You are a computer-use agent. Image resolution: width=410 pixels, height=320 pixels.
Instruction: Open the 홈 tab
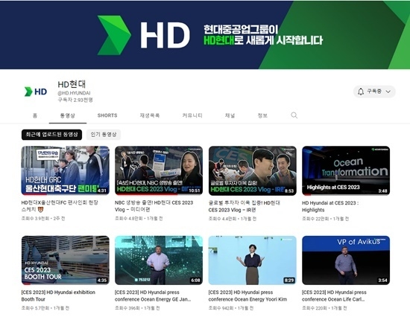tap(35, 115)
